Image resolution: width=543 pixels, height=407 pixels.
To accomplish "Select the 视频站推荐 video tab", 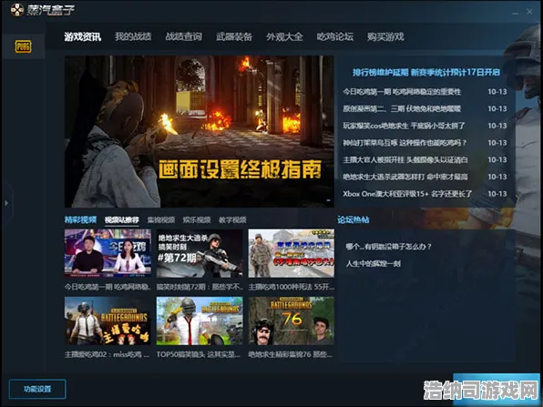I will (x=122, y=220).
